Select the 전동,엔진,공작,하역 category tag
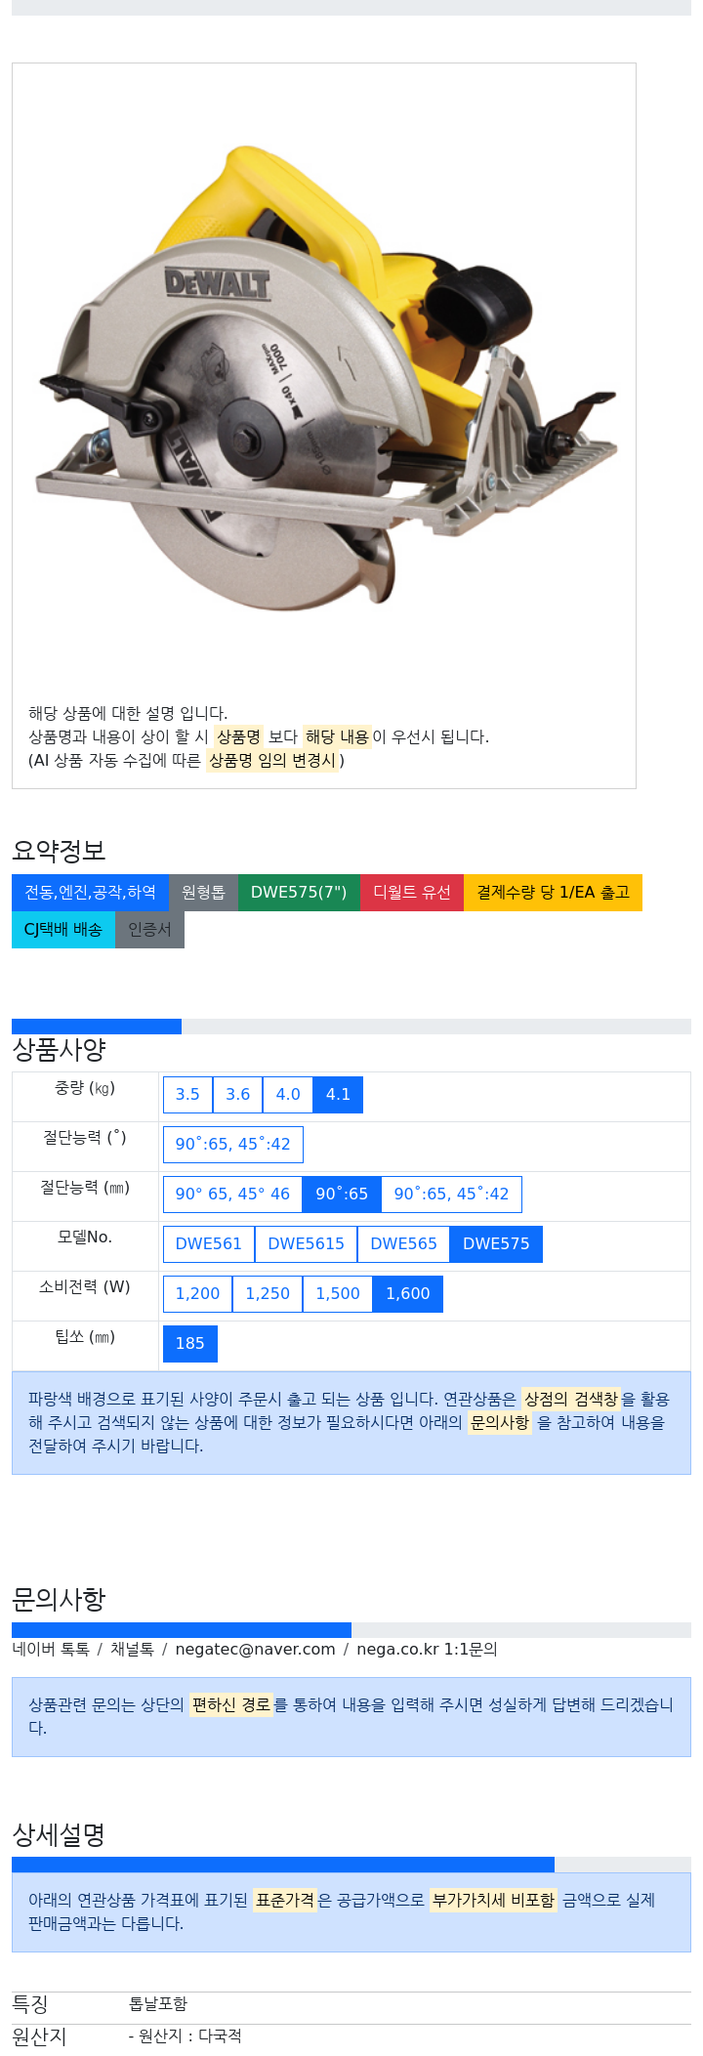 90,893
